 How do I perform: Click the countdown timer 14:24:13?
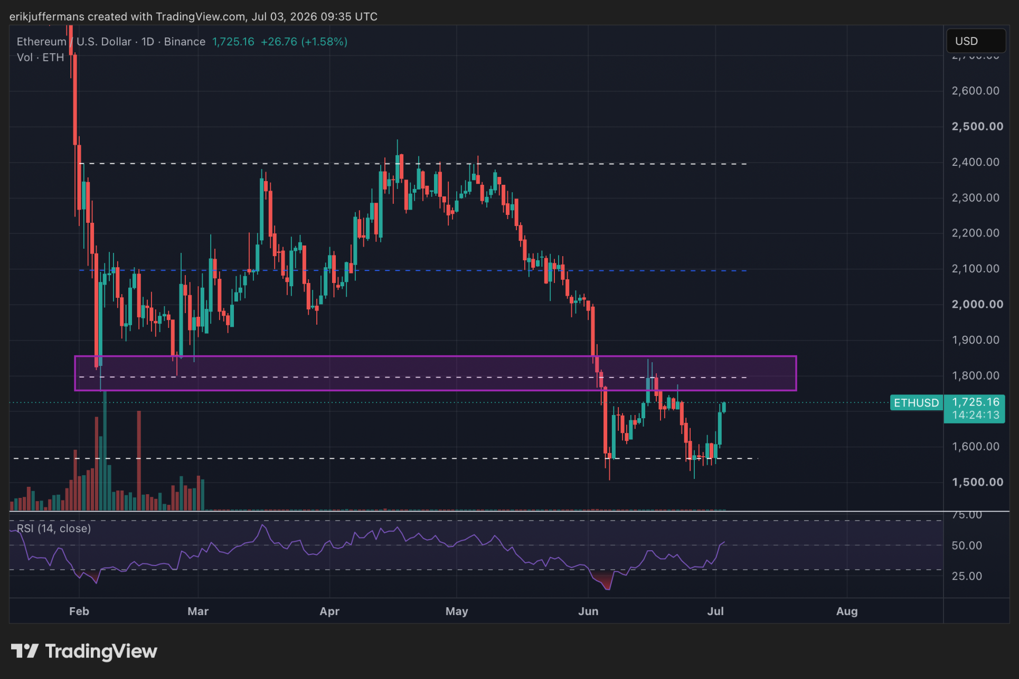[x=976, y=416]
